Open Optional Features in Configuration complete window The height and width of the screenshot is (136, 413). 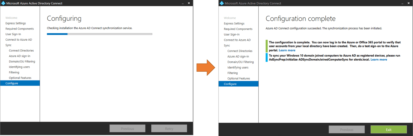[x=239, y=78]
